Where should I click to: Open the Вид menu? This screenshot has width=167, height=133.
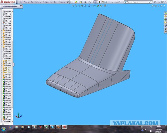[x=32, y=2]
